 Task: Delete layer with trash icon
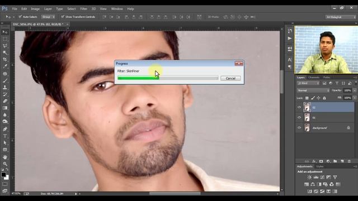point(349,161)
